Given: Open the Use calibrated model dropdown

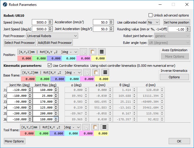Looking at the screenshot, I should point(153,22).
